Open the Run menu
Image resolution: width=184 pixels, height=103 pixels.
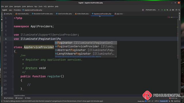click(x=36, y=6)
